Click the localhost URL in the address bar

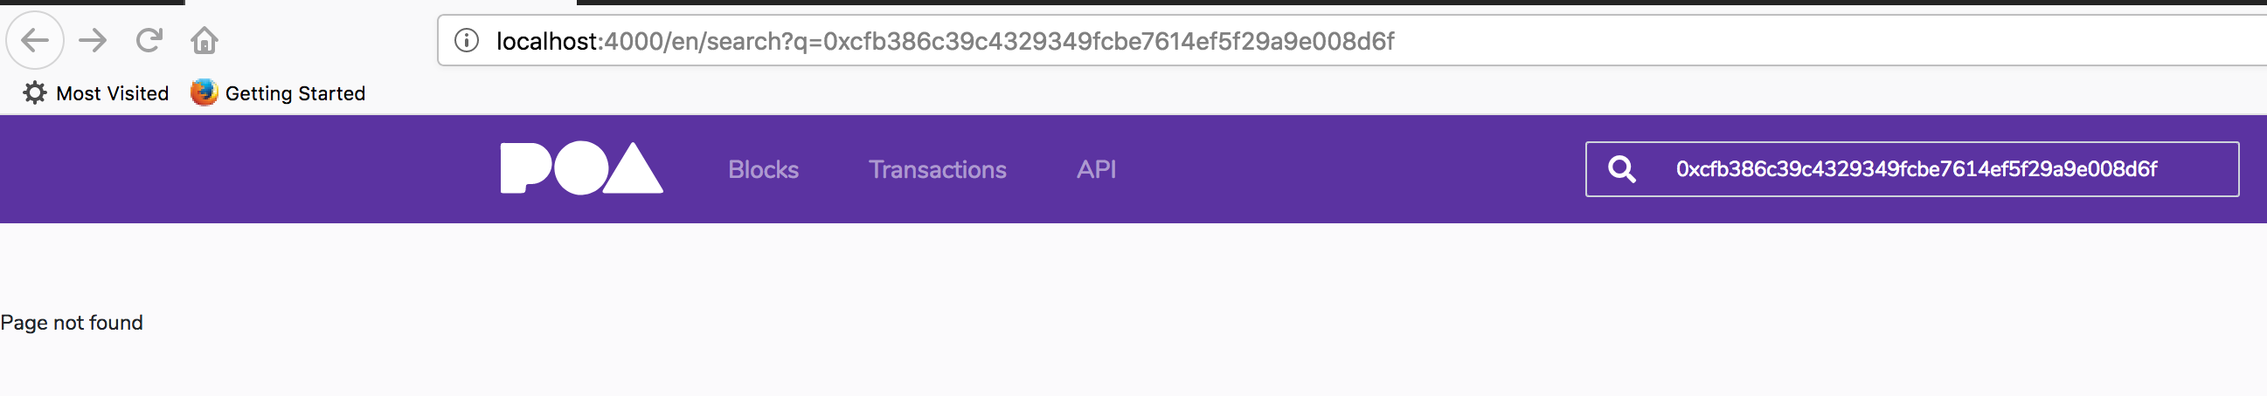click(x=946, y=41)
